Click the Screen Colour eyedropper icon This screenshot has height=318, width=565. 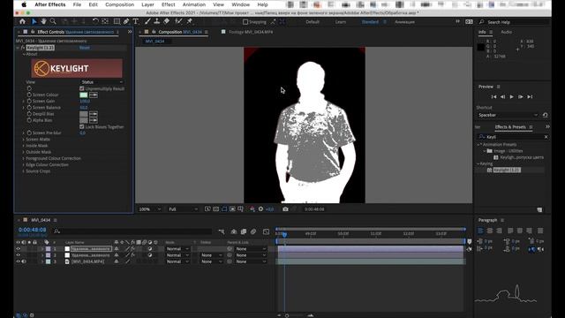coord(94,95)
